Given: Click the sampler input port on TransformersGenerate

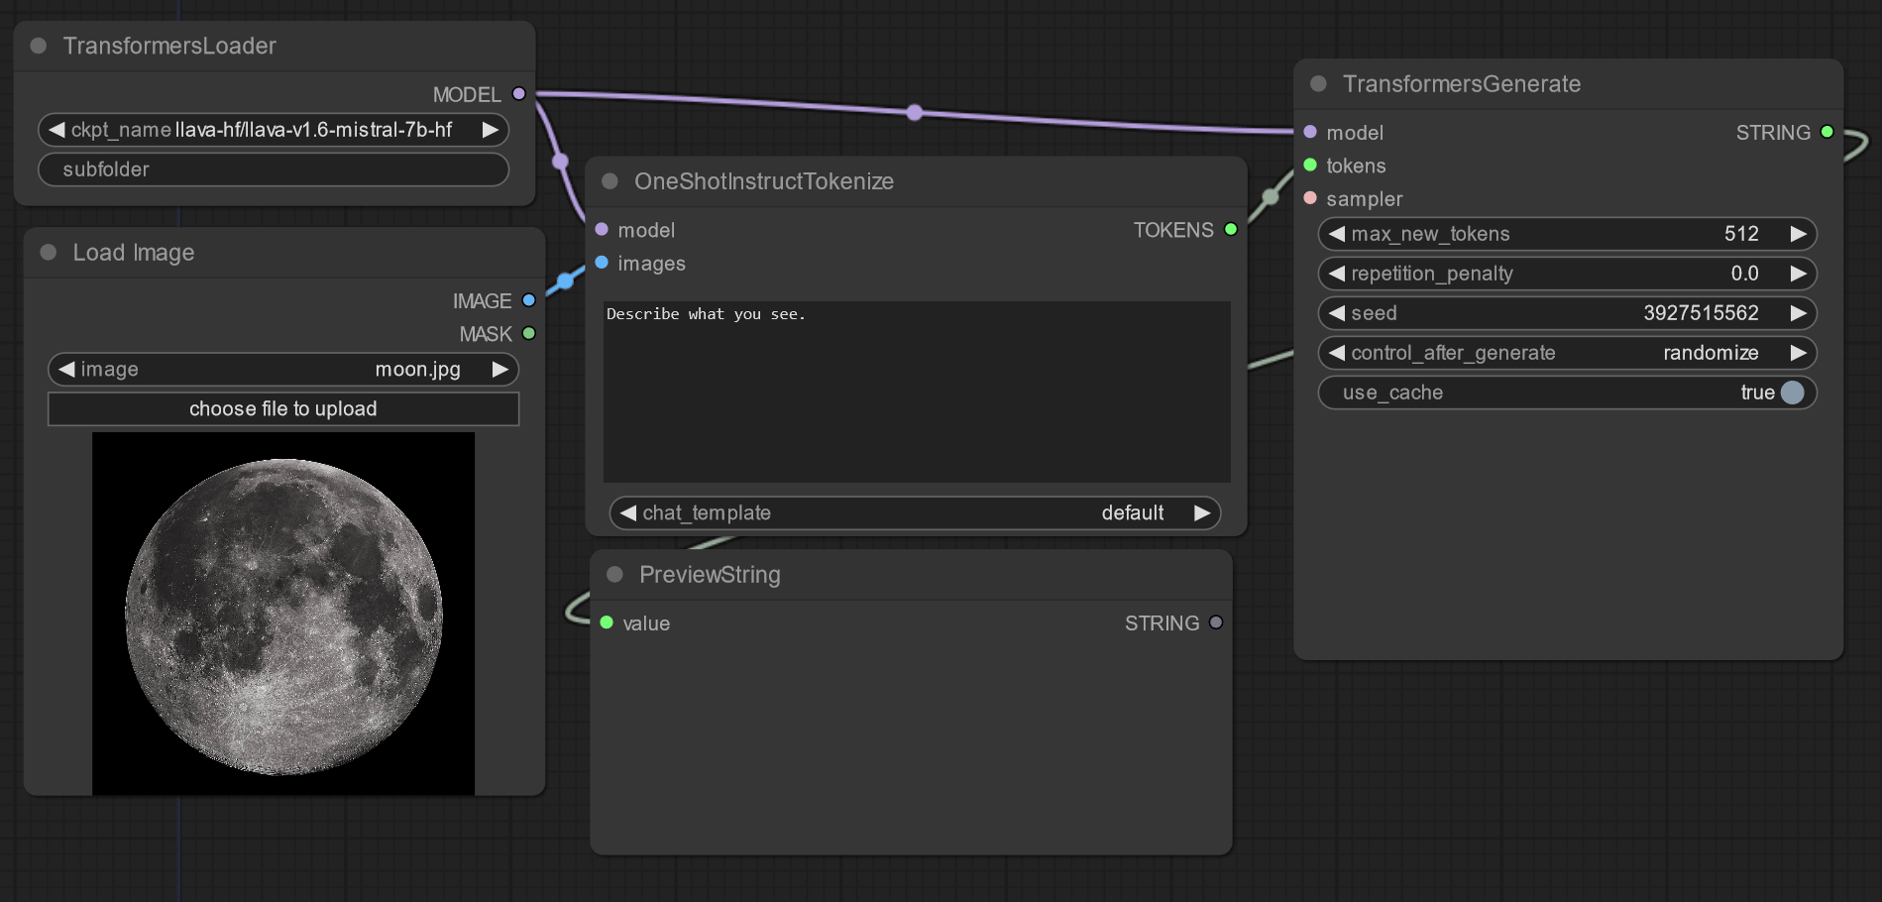Looking at the screenshot, I should [1310, 198].
